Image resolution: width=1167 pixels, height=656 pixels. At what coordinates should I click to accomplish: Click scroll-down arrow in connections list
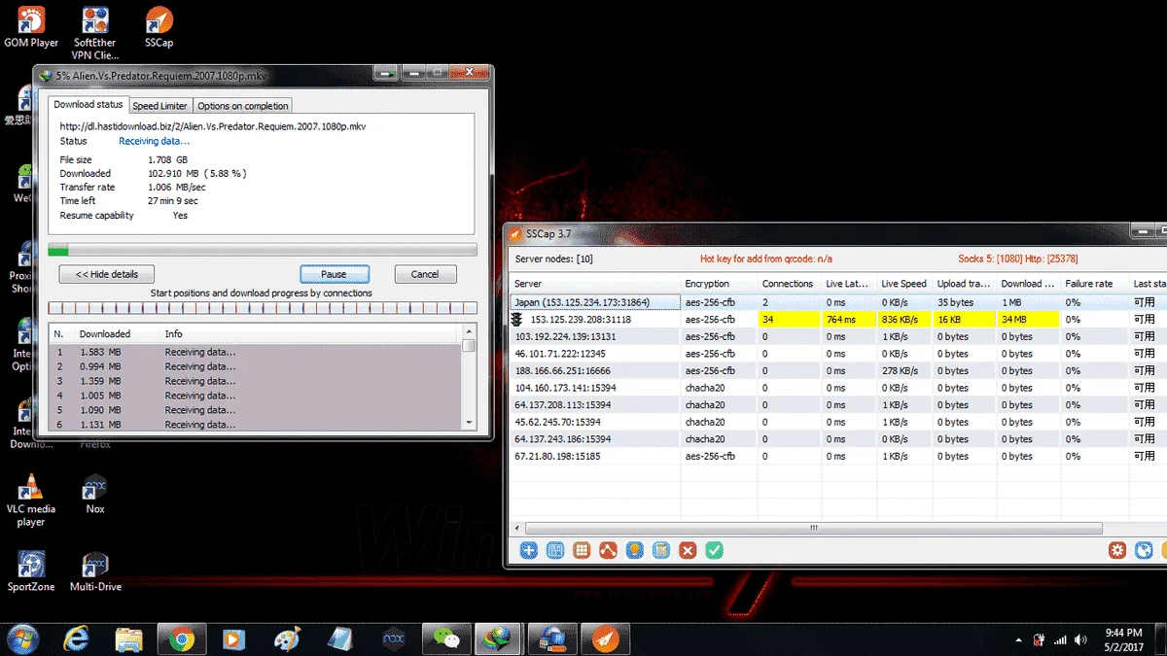click(x=470, y=423)
